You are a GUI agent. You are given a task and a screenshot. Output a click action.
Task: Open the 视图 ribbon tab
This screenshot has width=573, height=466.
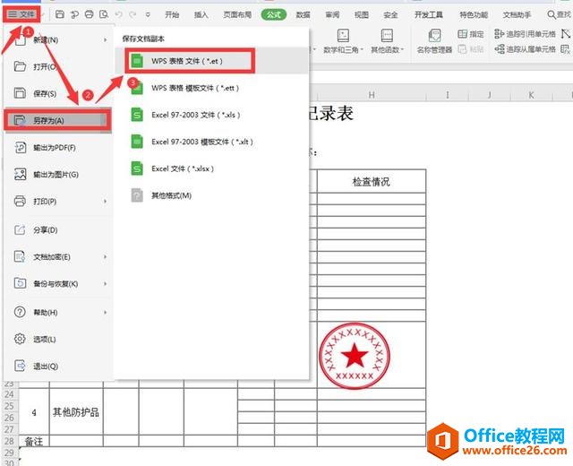coord(362,14)
